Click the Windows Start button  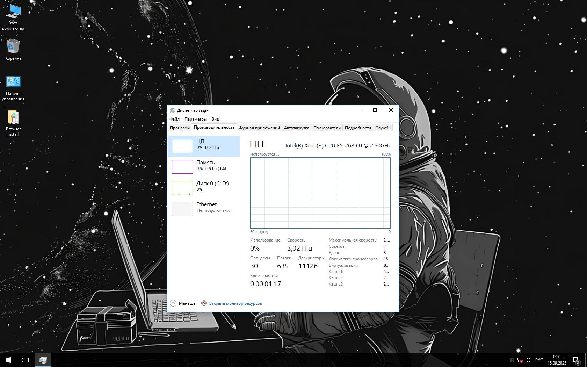(x=8, y=360)
